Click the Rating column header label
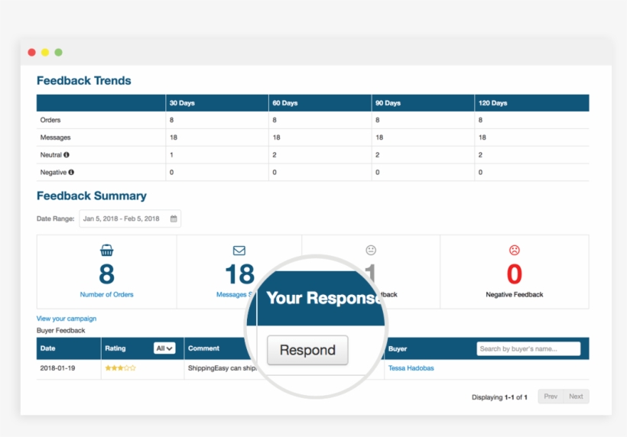 tap(115, 348)
